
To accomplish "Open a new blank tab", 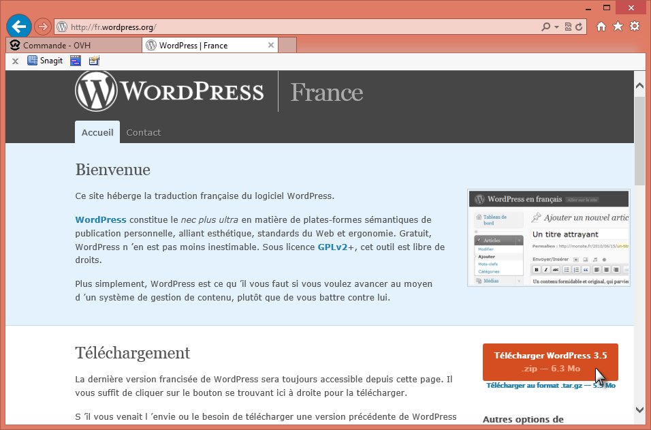I will (287, 45).
